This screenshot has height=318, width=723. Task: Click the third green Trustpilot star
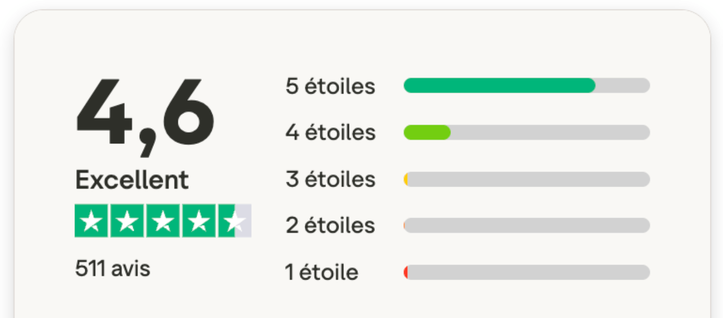(163, 221)
